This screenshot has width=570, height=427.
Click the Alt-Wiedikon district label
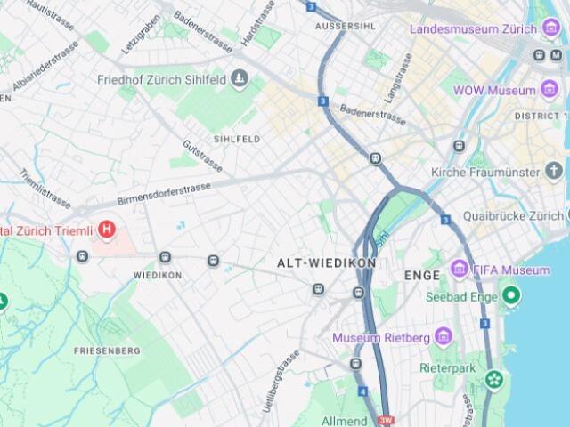pyautogui.click(x=327, y=263)
